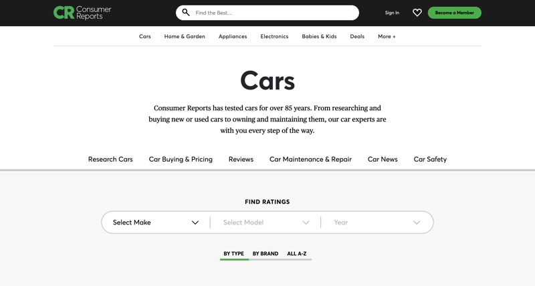This screenshot has height=286, width=535.
Task: Go to the Electronics category
Action: (x=274, y=37)
